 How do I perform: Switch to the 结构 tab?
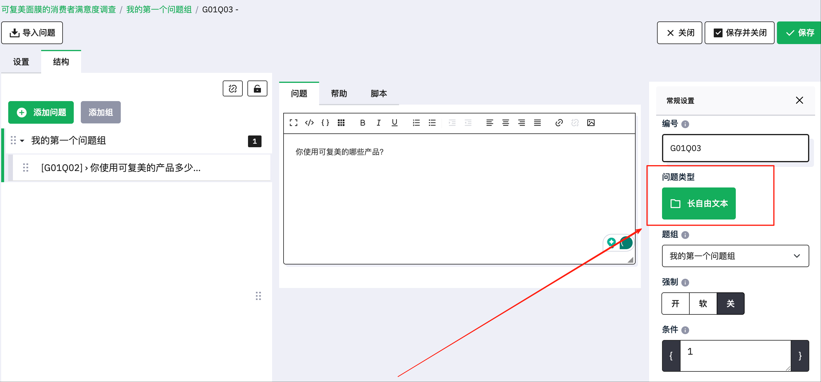point(61,62)
